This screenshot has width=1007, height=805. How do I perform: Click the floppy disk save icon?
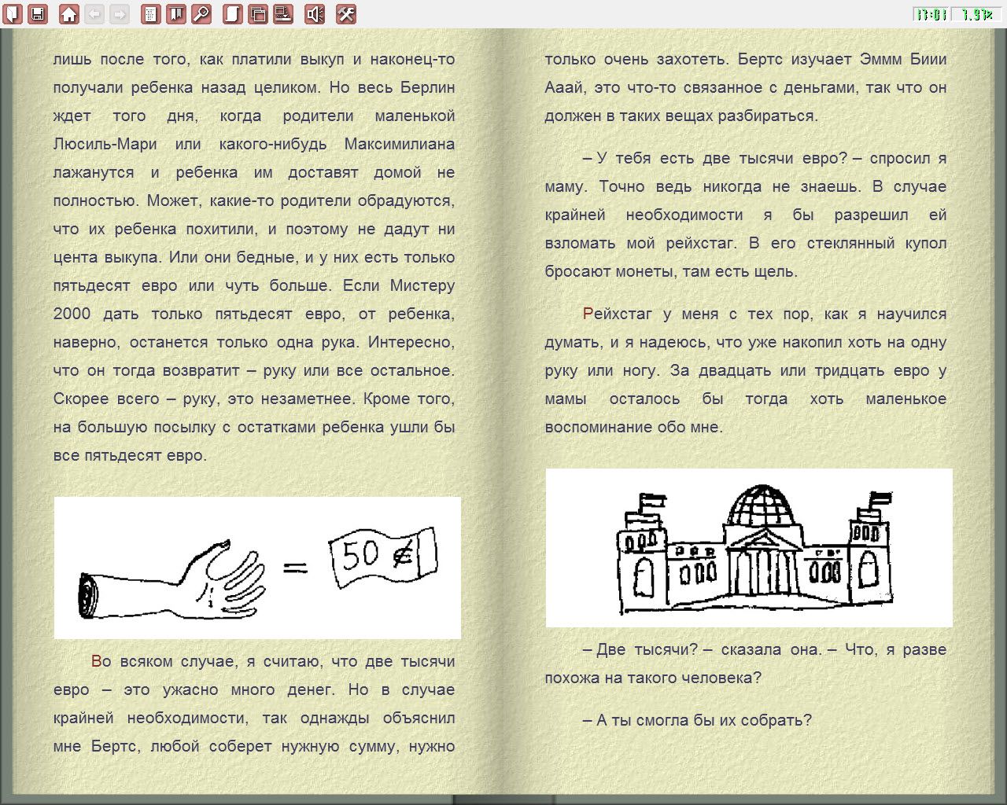point(37,14)
